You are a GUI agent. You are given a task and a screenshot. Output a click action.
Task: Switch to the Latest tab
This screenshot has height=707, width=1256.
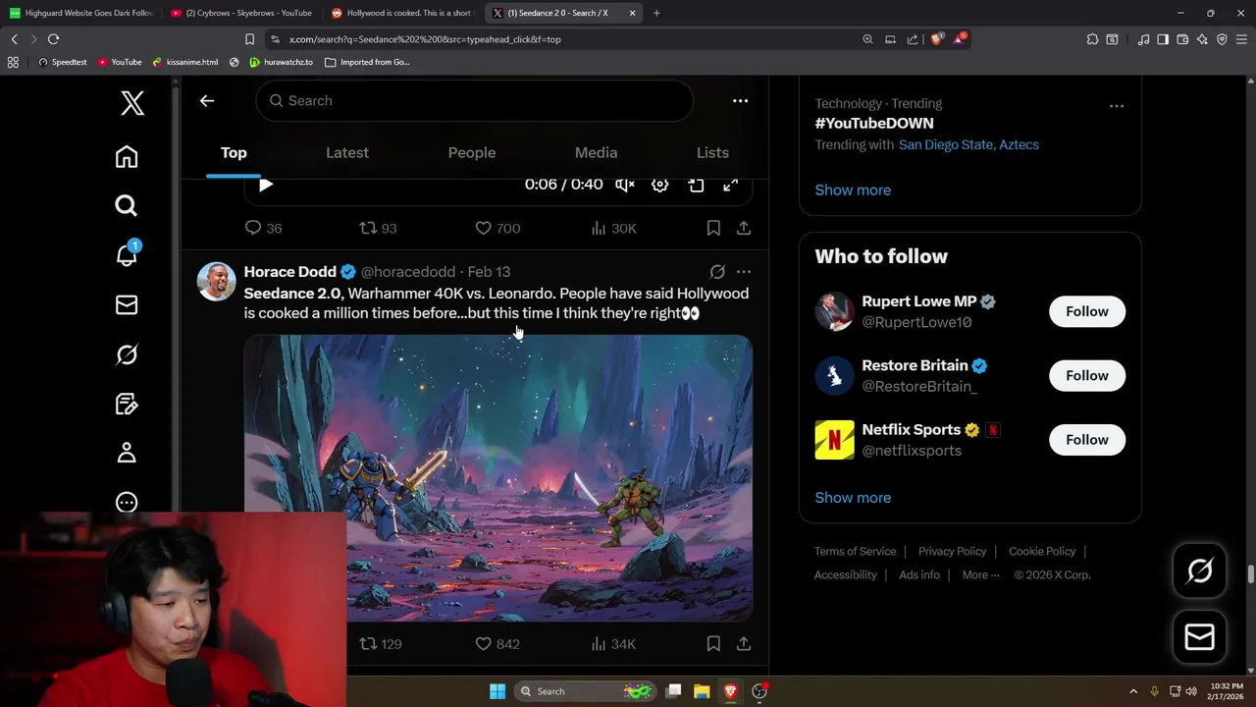point(347,152)
